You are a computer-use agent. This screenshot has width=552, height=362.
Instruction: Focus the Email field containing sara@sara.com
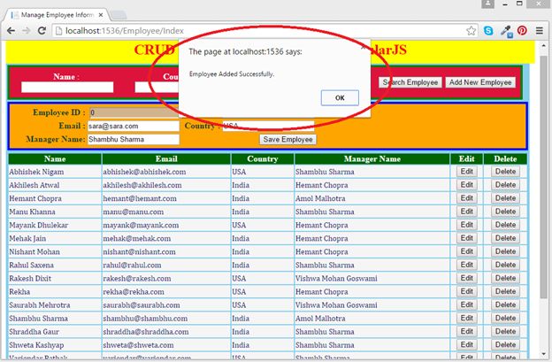(x=134, y=126)
